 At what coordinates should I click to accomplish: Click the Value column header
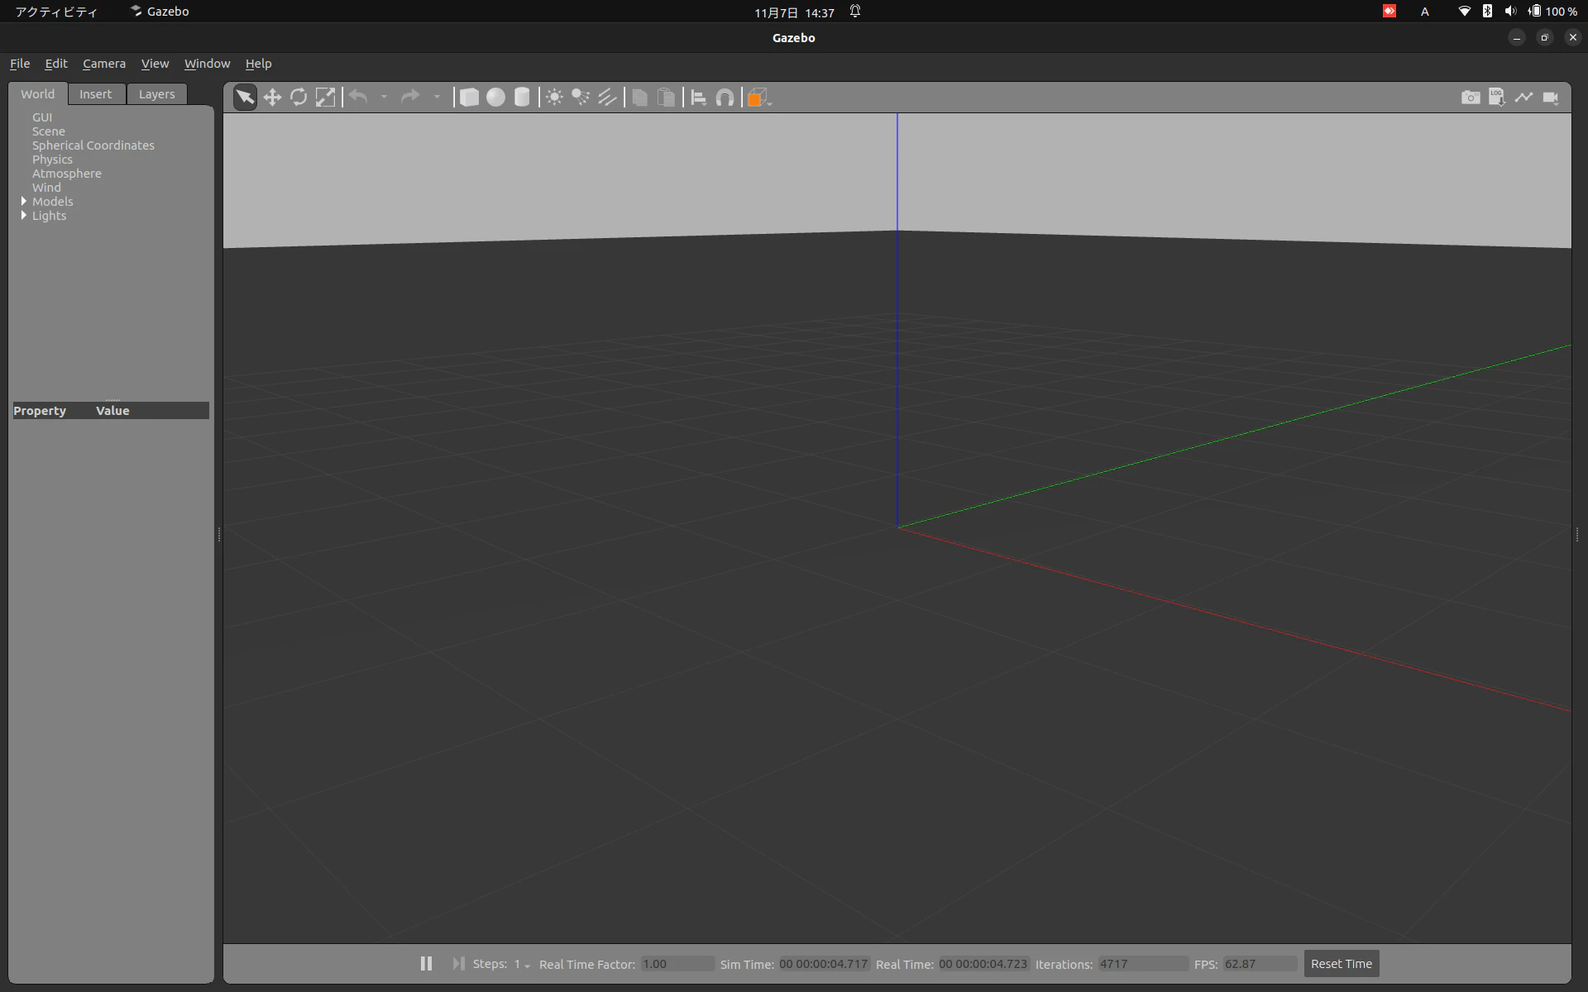tap(112, 411)
